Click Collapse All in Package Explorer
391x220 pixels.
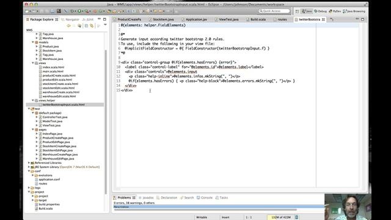86,26
